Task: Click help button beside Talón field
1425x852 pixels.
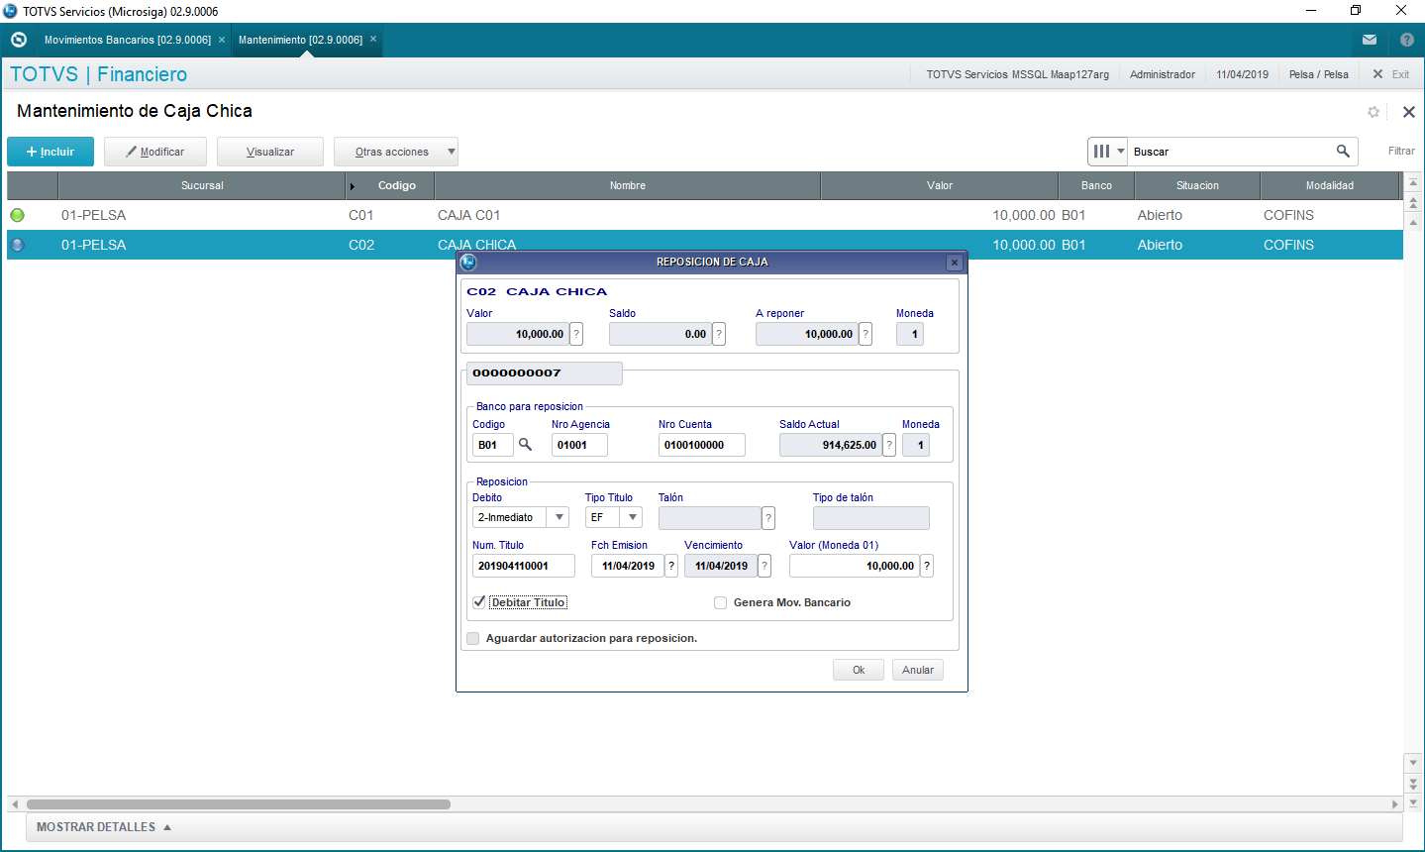Action: pyautogui.click(x=768, y=518)
